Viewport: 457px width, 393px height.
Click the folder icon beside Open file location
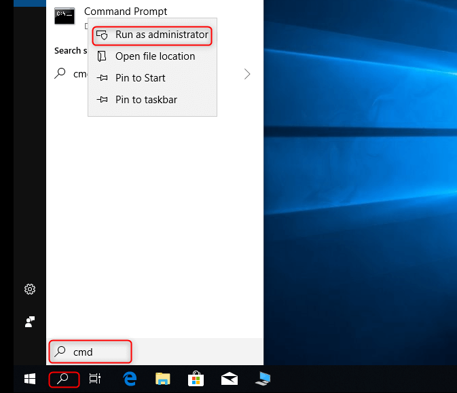[102, 56]
